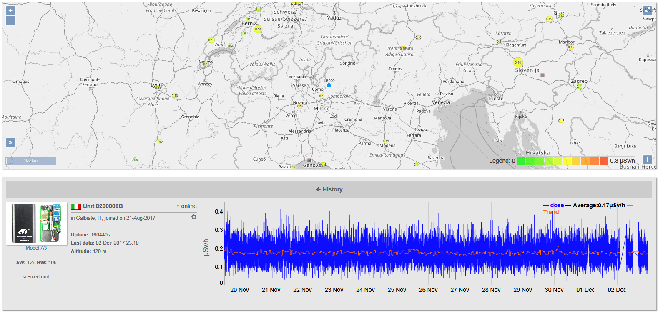Collapse the History section header
This screenshot has height=313, width=658.
(x=329, y=189)
